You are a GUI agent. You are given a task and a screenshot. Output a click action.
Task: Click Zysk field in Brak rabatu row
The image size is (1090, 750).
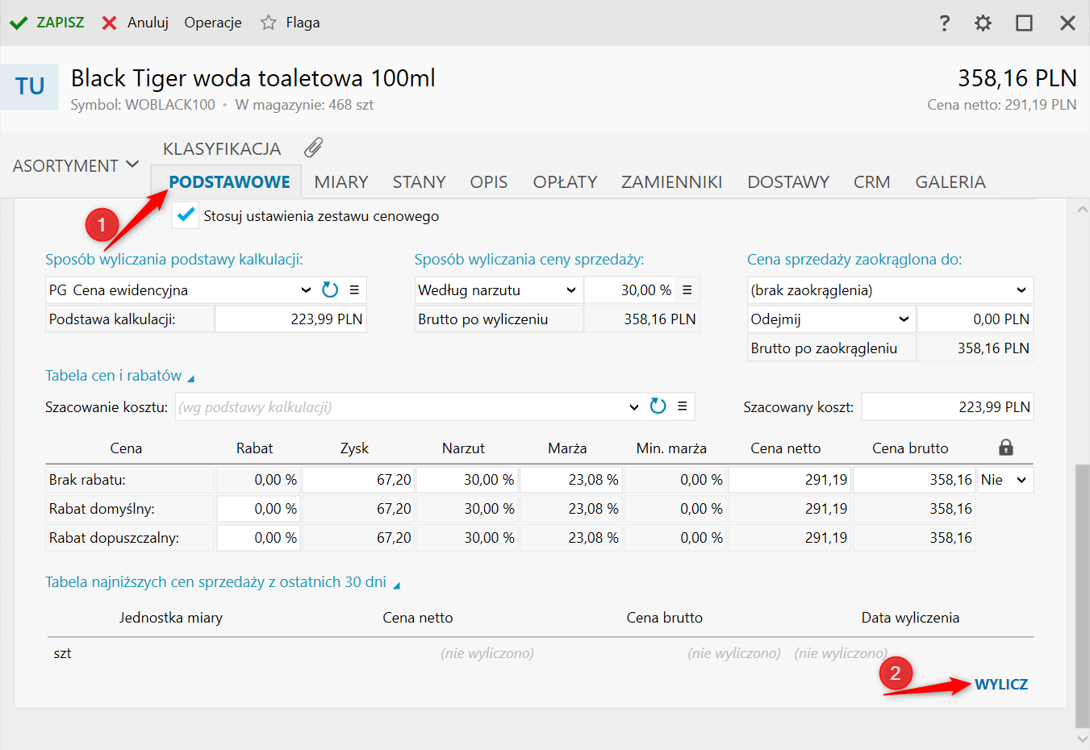click(x=357, y=480)
